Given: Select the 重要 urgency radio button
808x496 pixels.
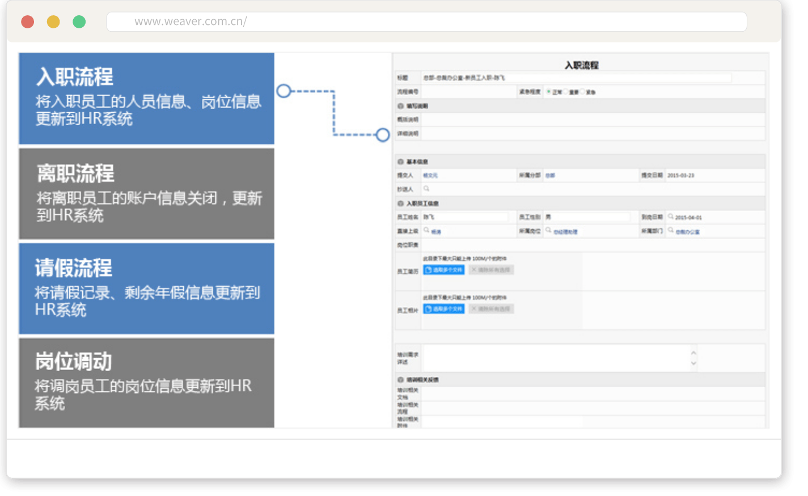Looking at the screenshot, I should (x=566, y=92).
